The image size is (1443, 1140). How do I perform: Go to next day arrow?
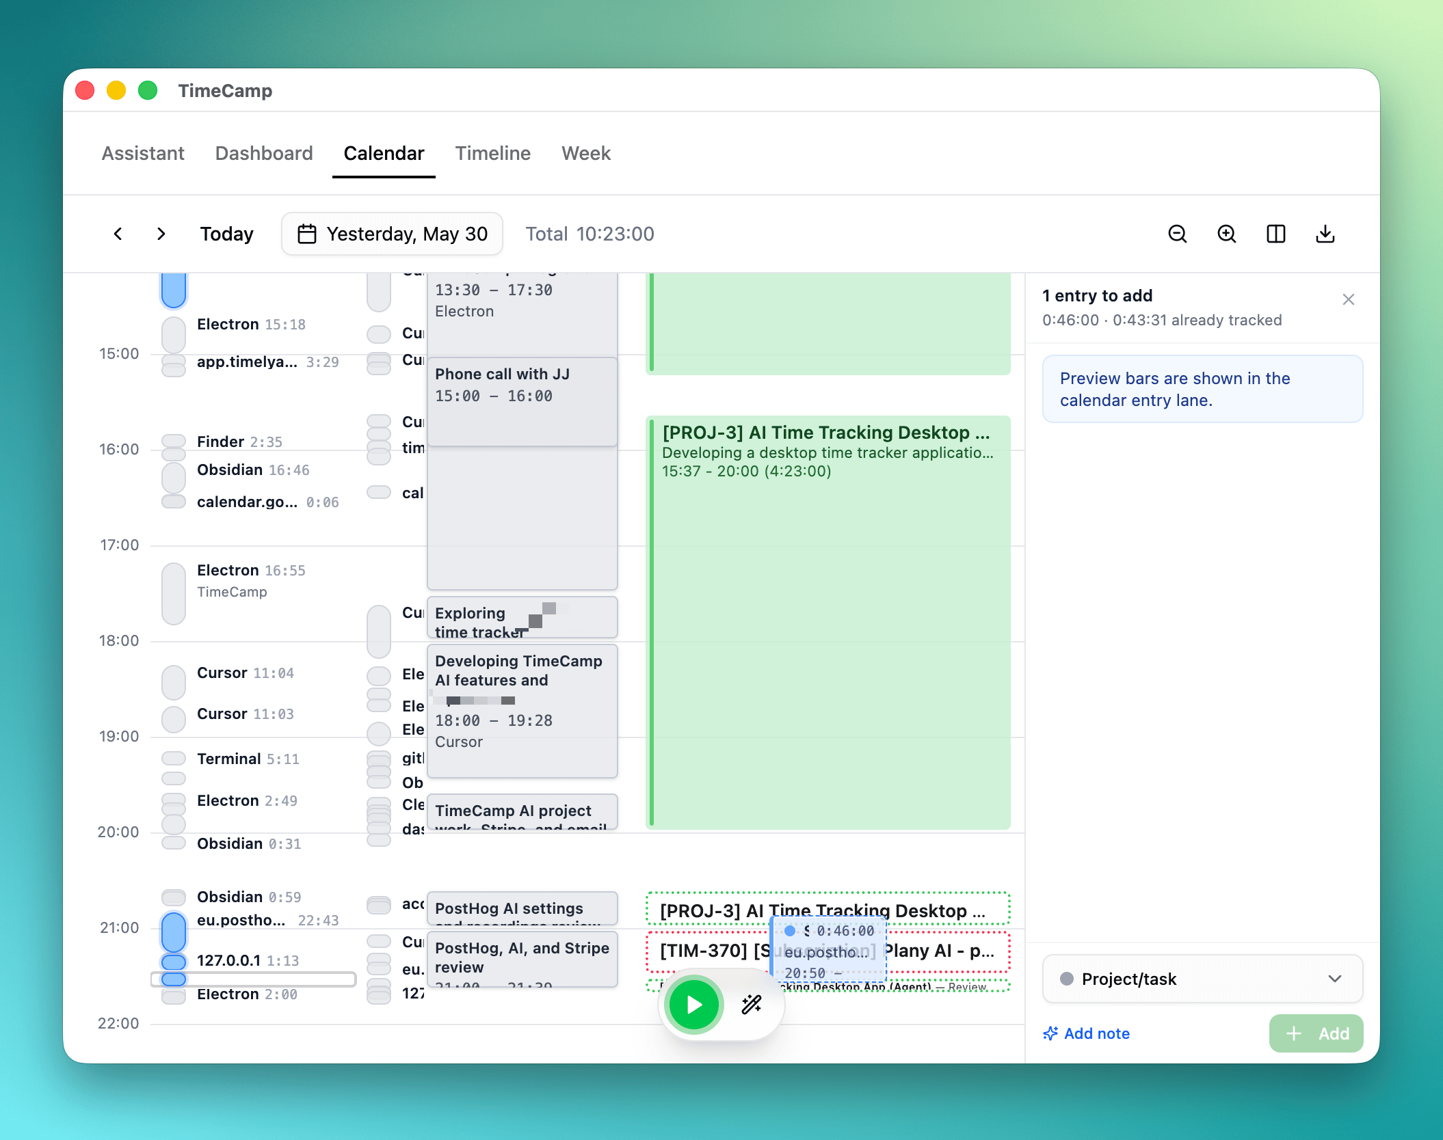(161, 234)
